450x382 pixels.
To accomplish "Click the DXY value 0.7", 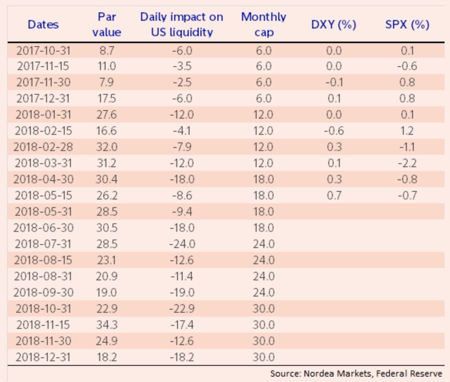I will [x=334, y=196].
